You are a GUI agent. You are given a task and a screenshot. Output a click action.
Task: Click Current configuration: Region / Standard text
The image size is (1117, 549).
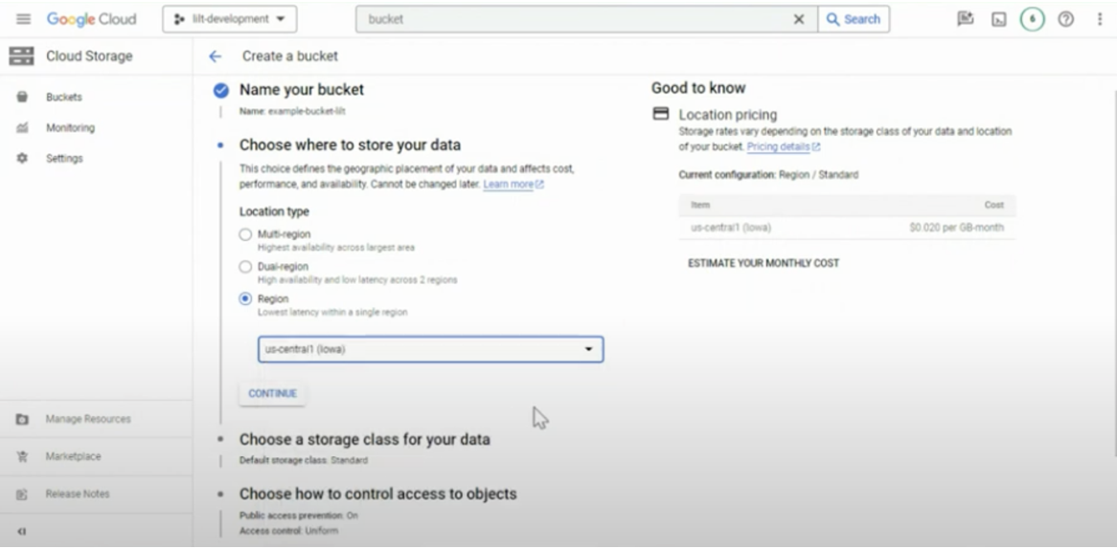[x=768, y=175]
